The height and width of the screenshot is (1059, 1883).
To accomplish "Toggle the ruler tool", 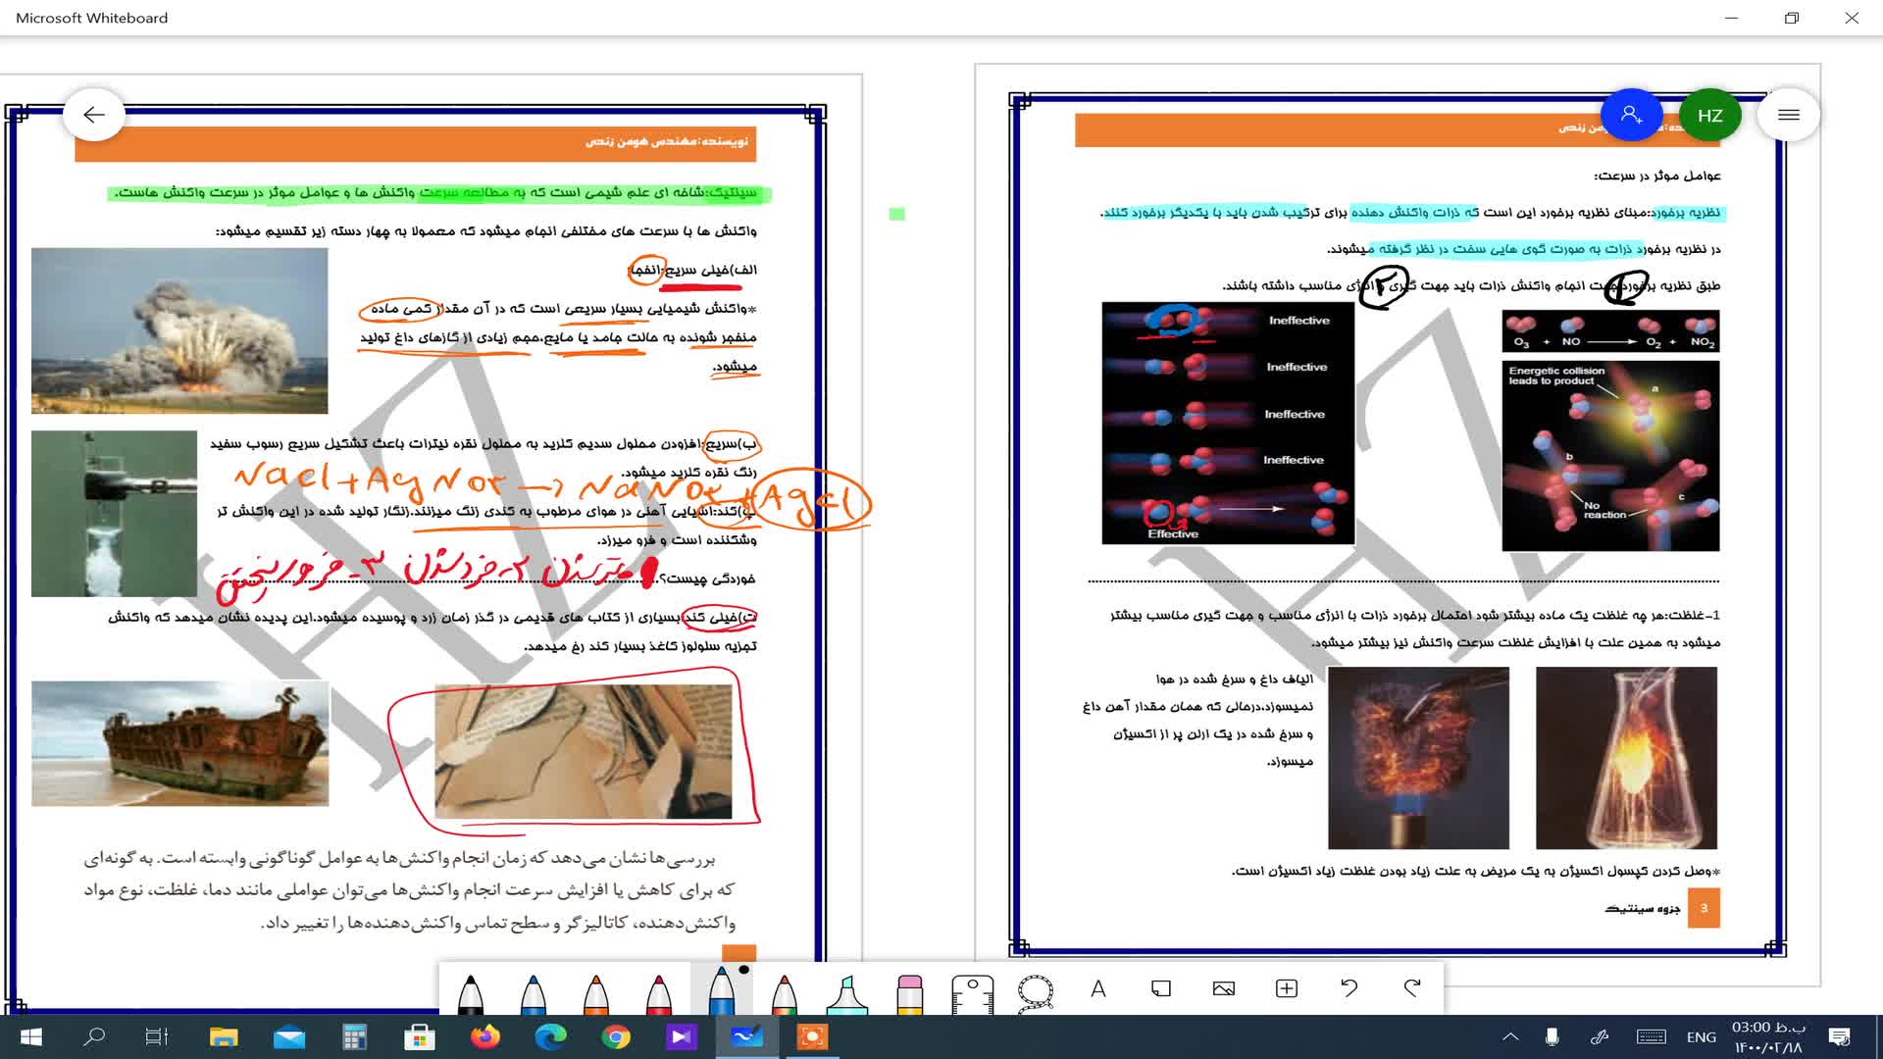I will (973, 992).
